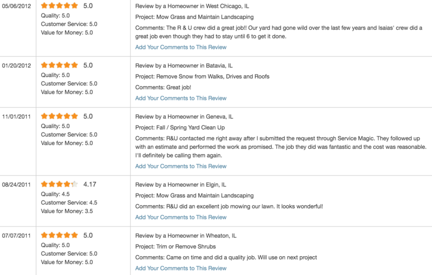Add comments to the Geneva yard cleanup review
The width and height of the screenshot is (432, 275).
[181, 166]
